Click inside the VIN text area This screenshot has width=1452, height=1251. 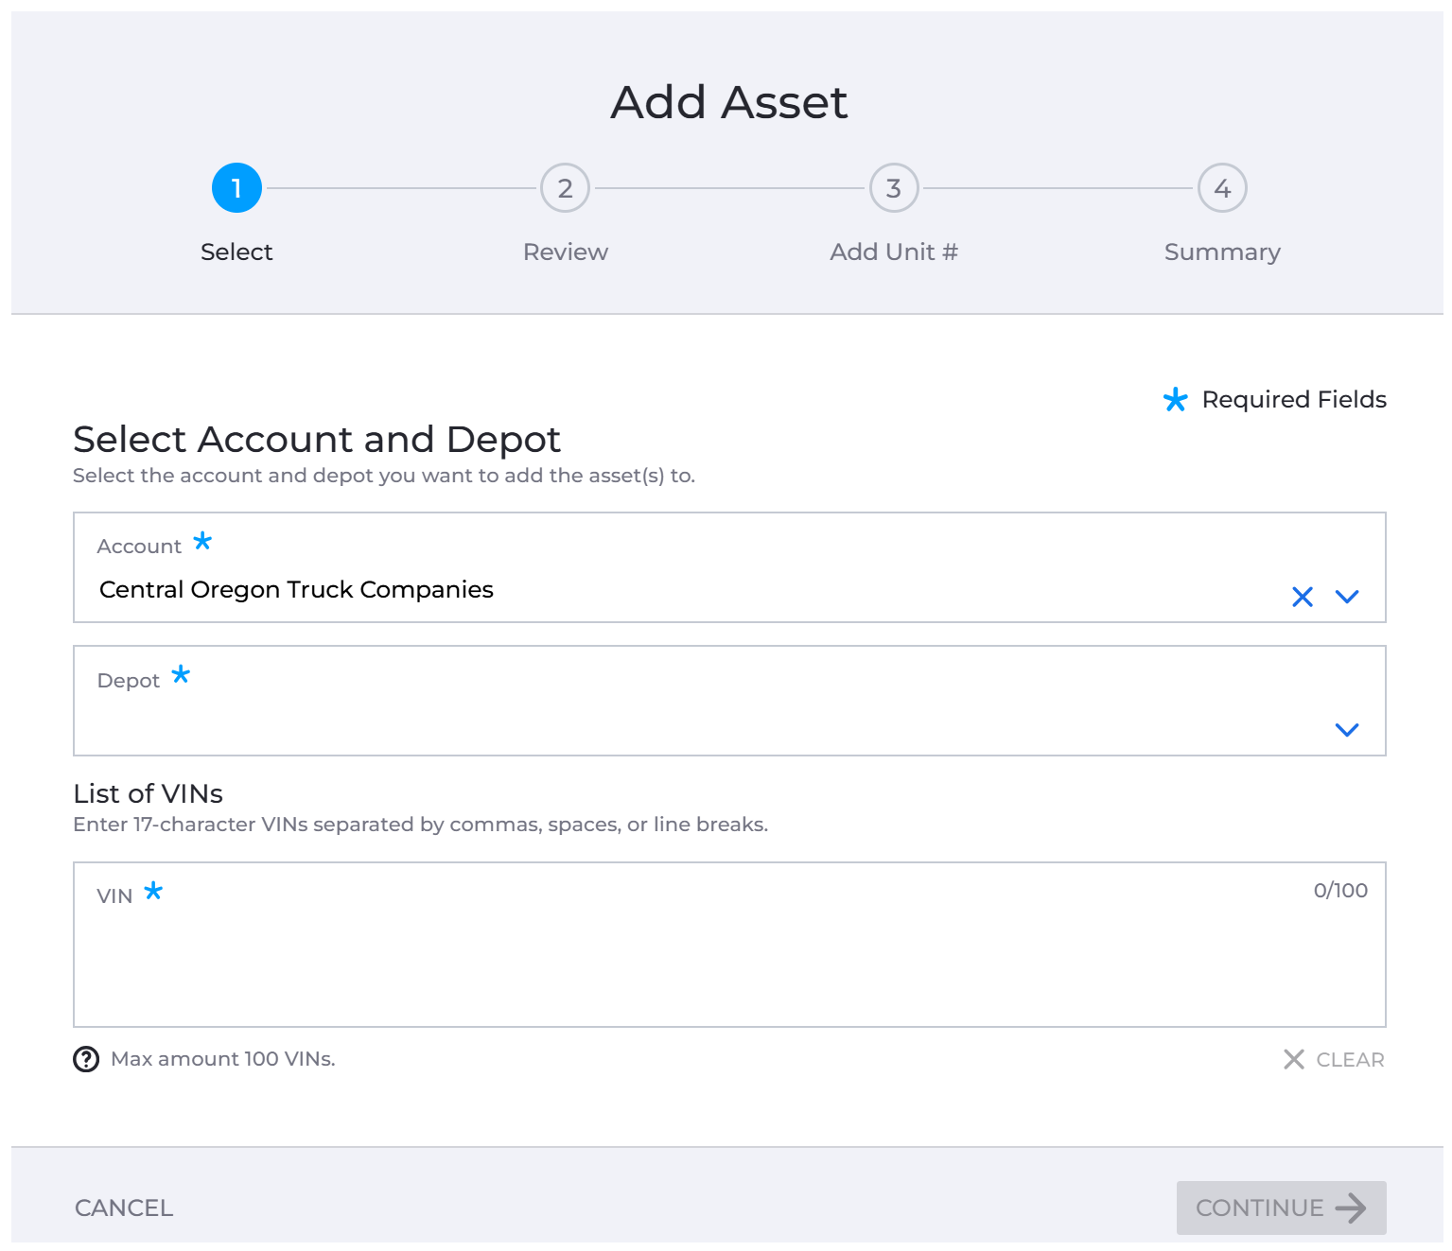tap(729, 945)
